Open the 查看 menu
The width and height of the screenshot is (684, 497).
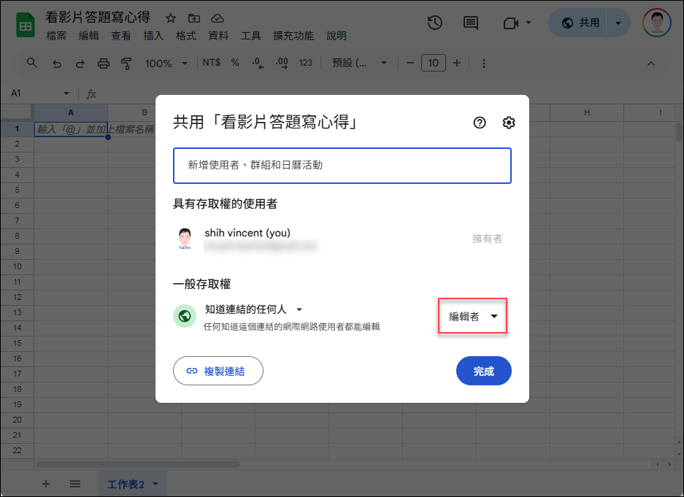(x=121, y=36)
